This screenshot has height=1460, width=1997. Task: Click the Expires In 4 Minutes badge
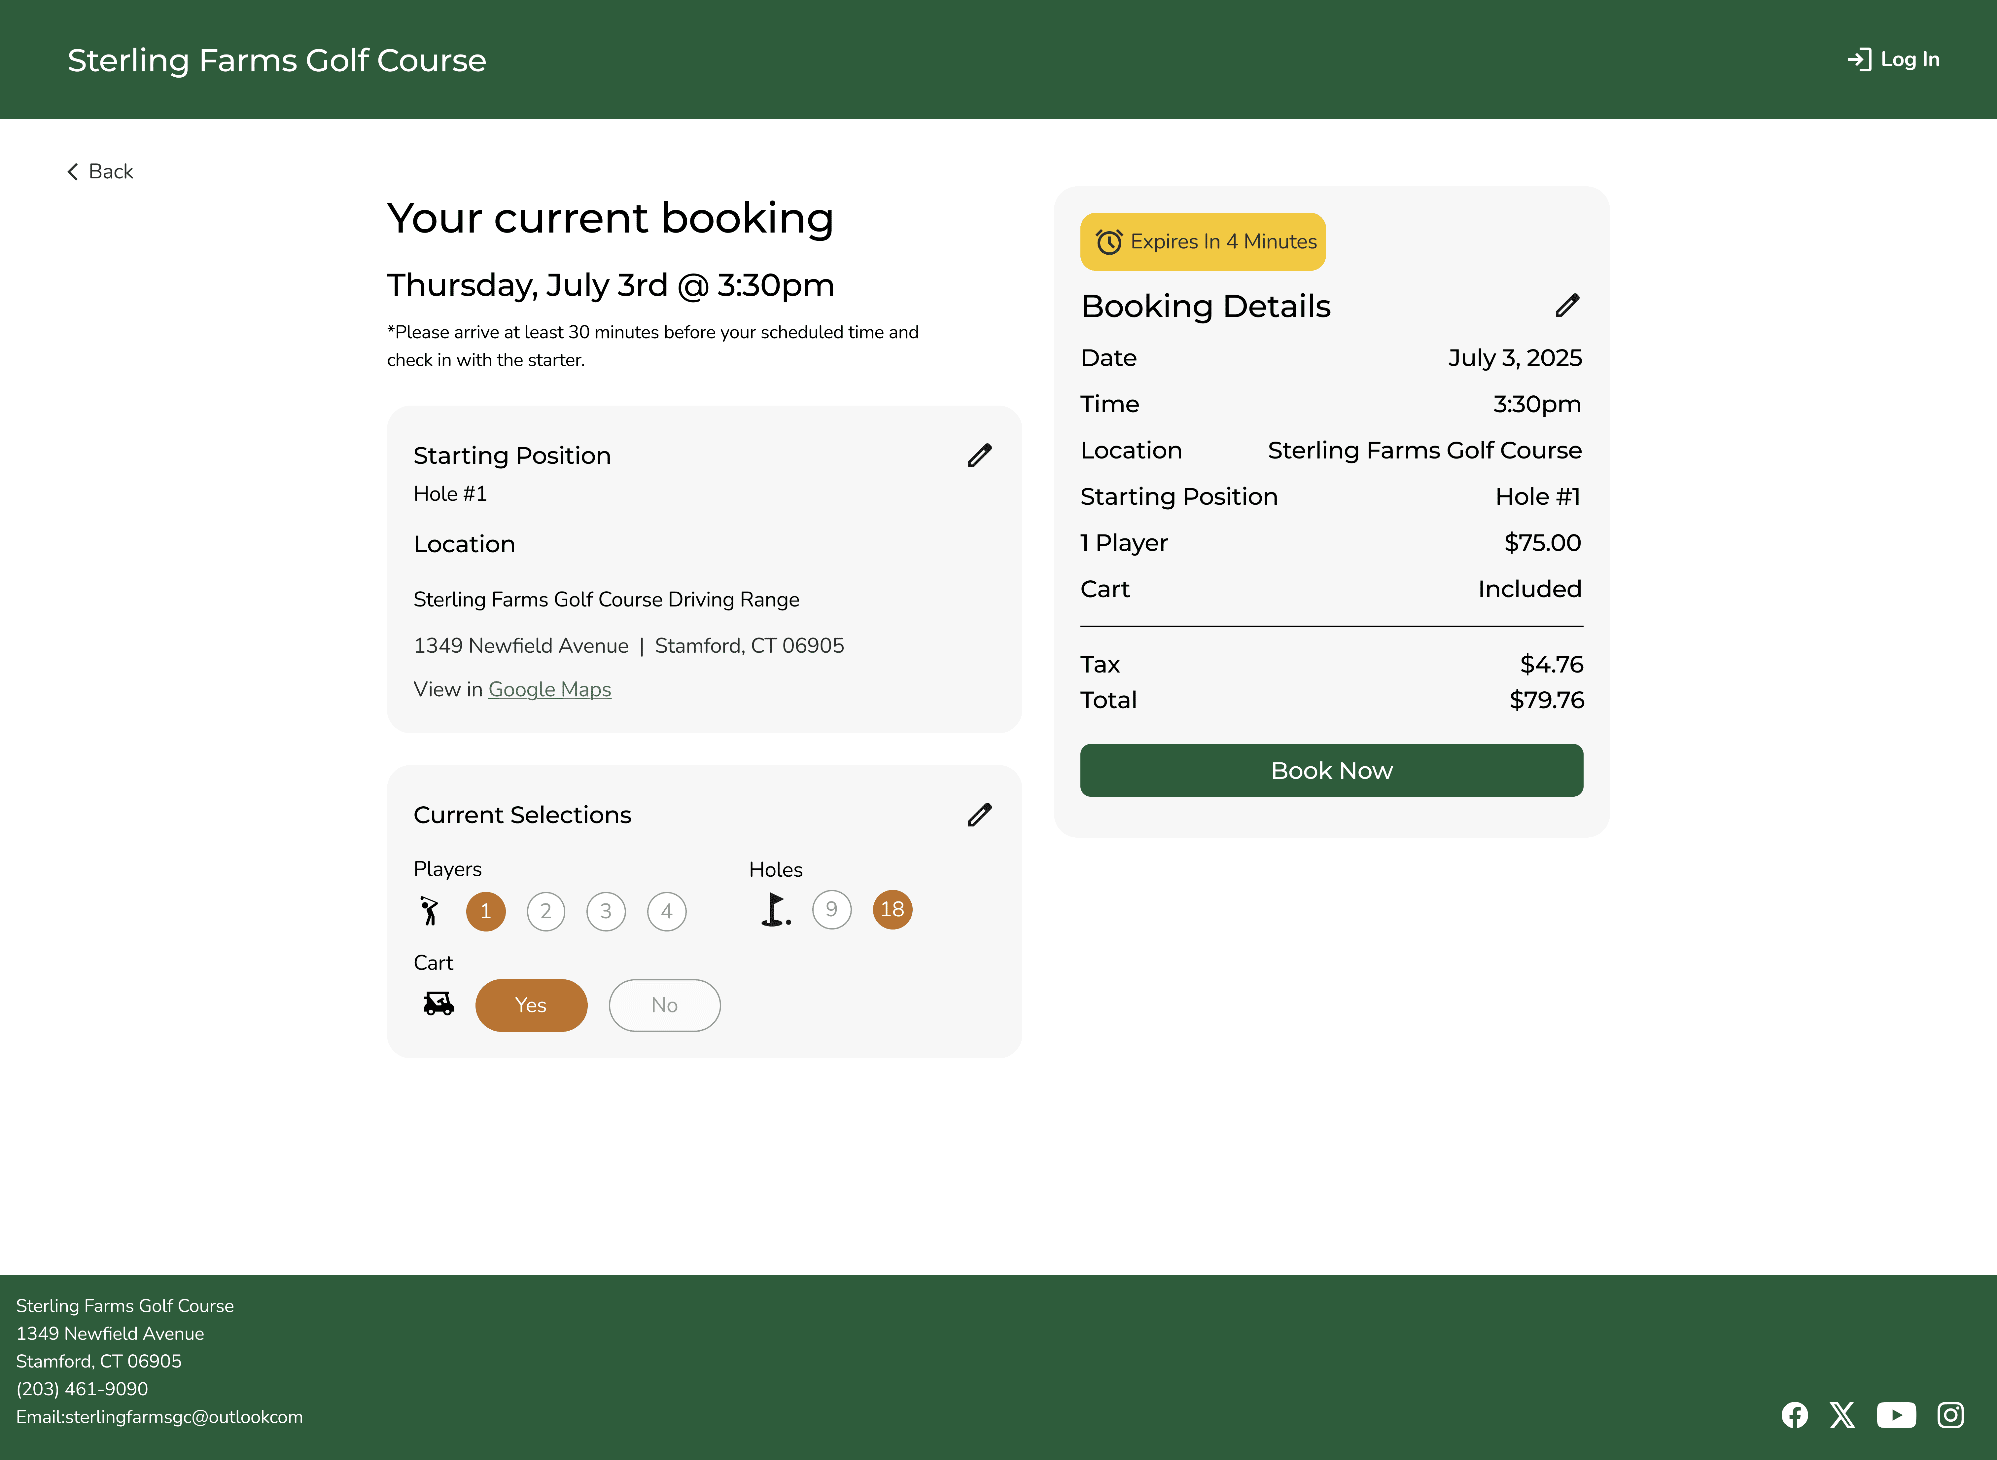pos(1202,241)
